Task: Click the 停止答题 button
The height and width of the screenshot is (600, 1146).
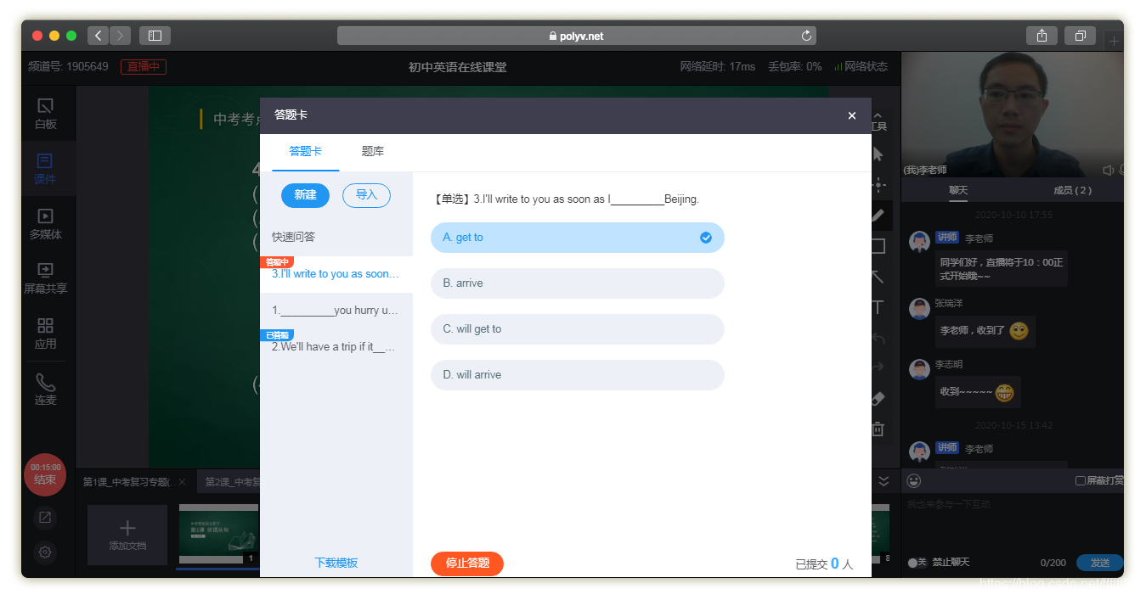Action: 467,563
